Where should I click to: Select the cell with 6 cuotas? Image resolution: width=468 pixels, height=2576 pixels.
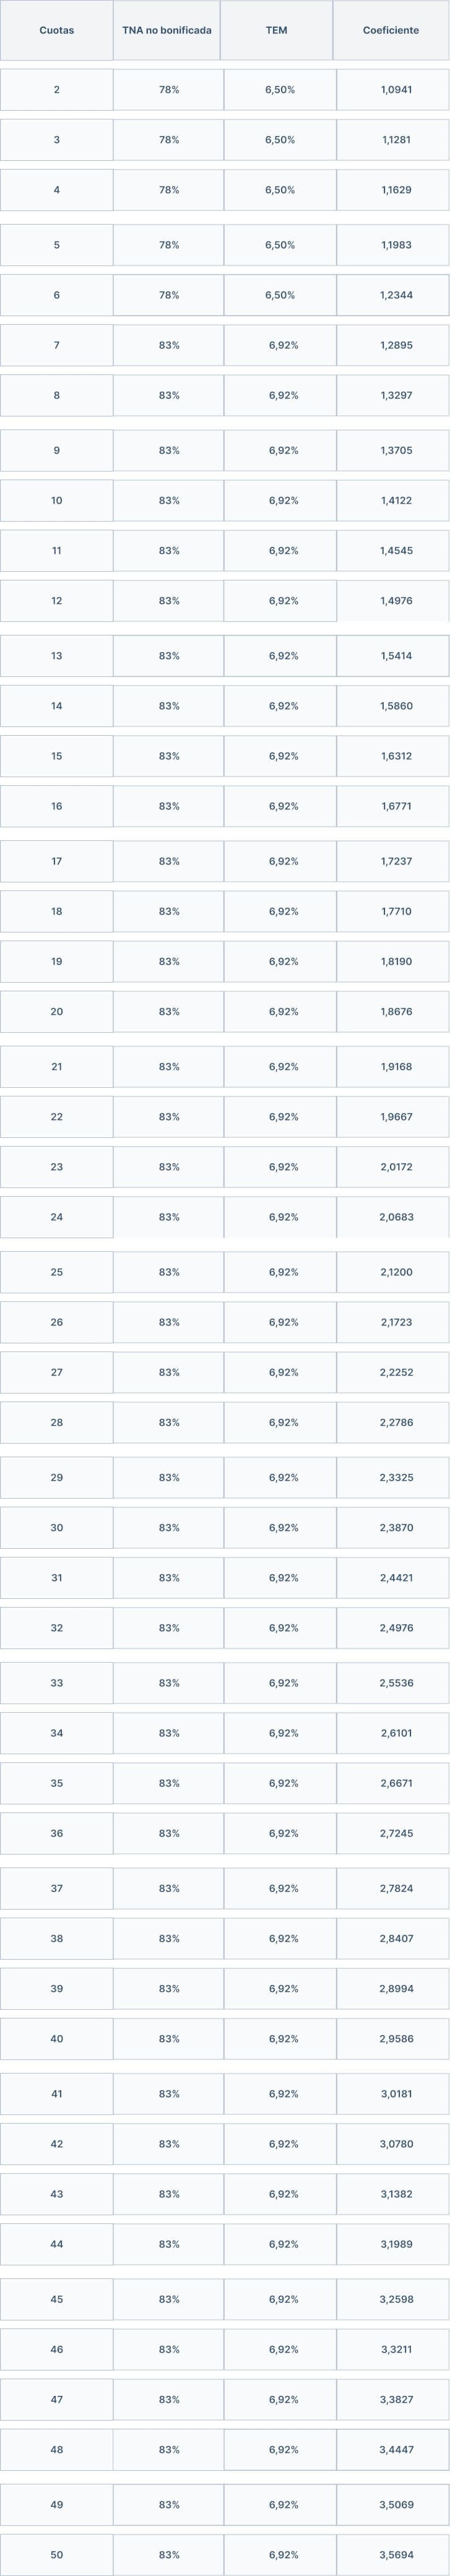tap(56, 295)
